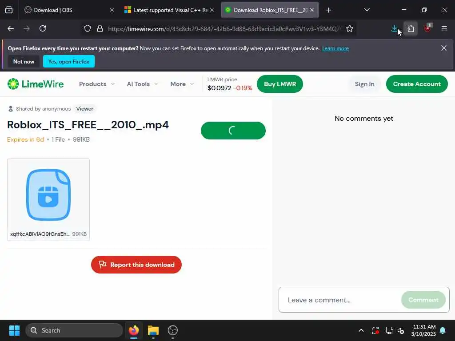Show hidden system tray icons
The image size is (455, 341).
(361, 330)
